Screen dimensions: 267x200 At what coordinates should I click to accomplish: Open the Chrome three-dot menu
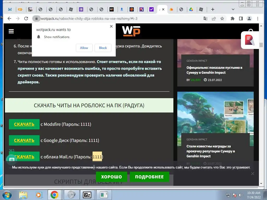pyautogui.click(x=258, y=18)
